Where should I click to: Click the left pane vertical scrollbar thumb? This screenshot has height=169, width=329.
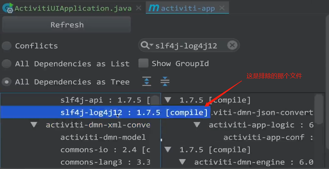point(155,100)
